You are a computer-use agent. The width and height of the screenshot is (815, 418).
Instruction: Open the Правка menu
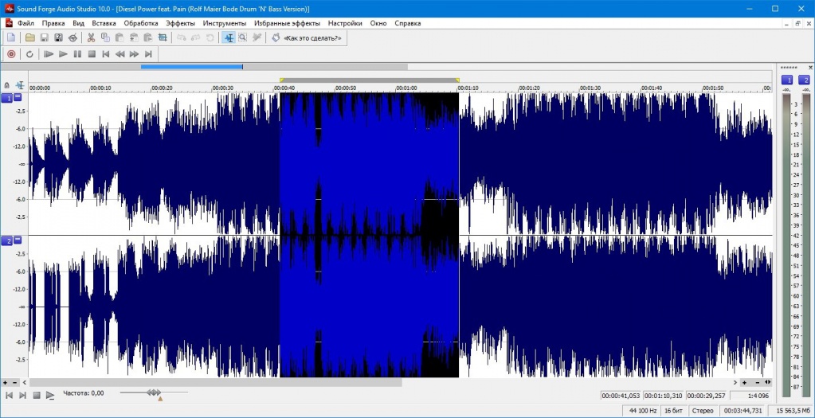[53, 23]
